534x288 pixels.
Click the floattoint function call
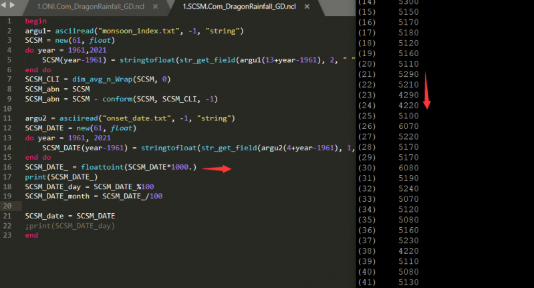click(103, 166)
